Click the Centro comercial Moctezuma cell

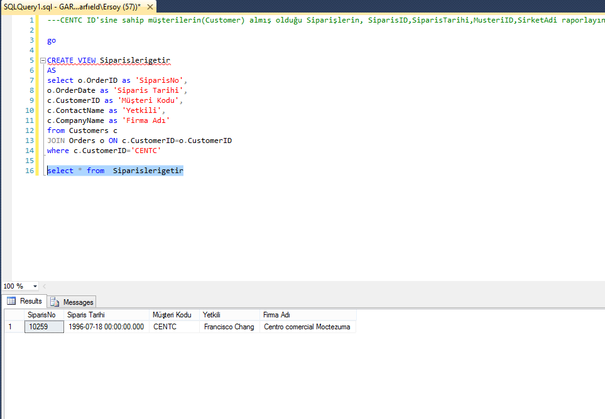pos(308,327)
